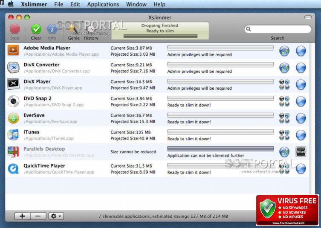Click the architecture sphere for EverSave
This screenshot has width=321, height=228.
(x=301, y=118)
